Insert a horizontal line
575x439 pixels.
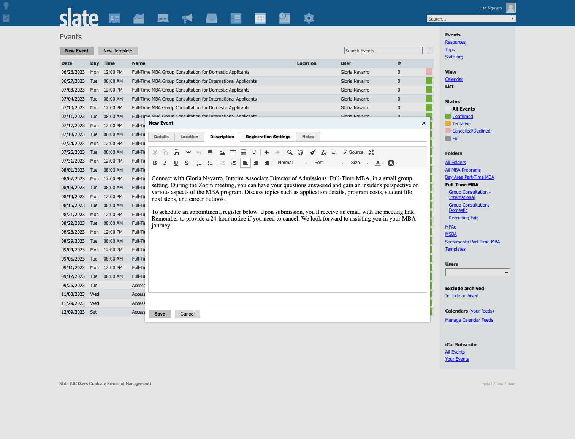click(x=244, y=152)
